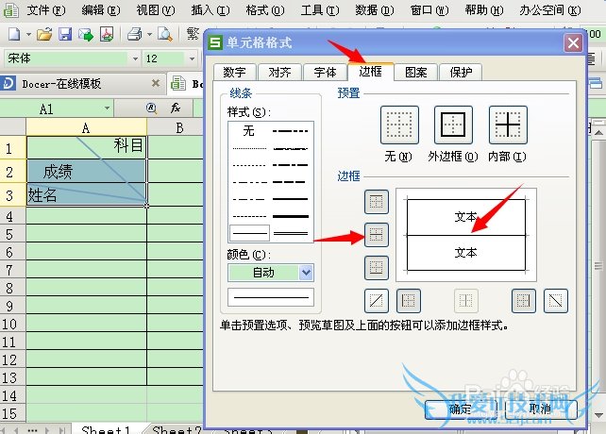Toggle the left border button
Image resolution: width=606 pixels, height=434 pixels.
pos(409,301)
